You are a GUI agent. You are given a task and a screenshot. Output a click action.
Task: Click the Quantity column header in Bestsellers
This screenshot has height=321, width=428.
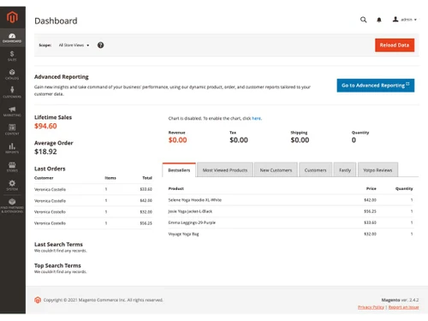coord(404,188)
